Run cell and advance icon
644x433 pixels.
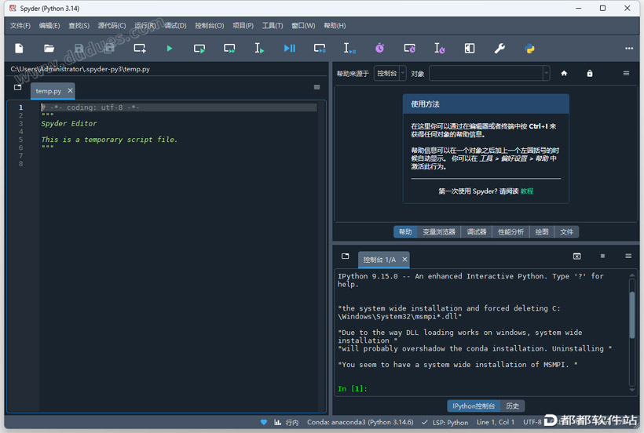click(x=229, y=49)
